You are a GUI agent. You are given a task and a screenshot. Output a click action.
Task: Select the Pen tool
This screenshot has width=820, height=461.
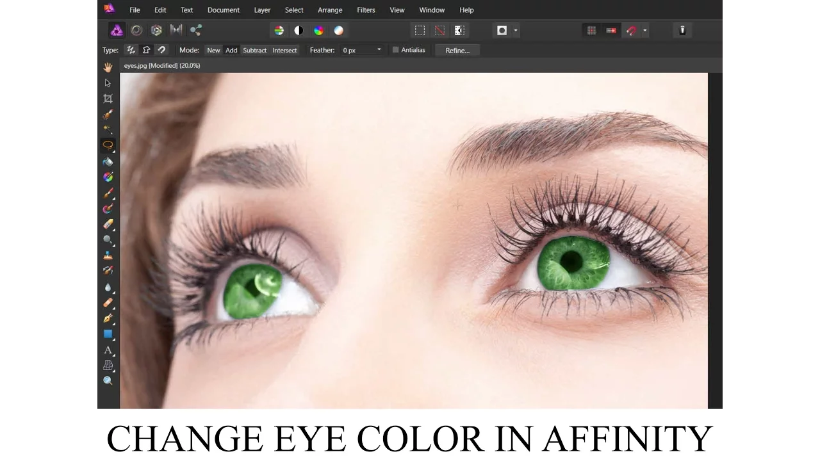(x=108, y=318)
